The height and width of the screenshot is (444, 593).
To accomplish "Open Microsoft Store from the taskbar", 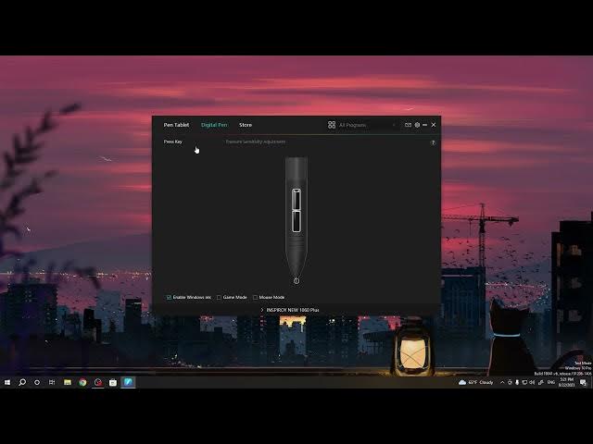I will 113,382.
